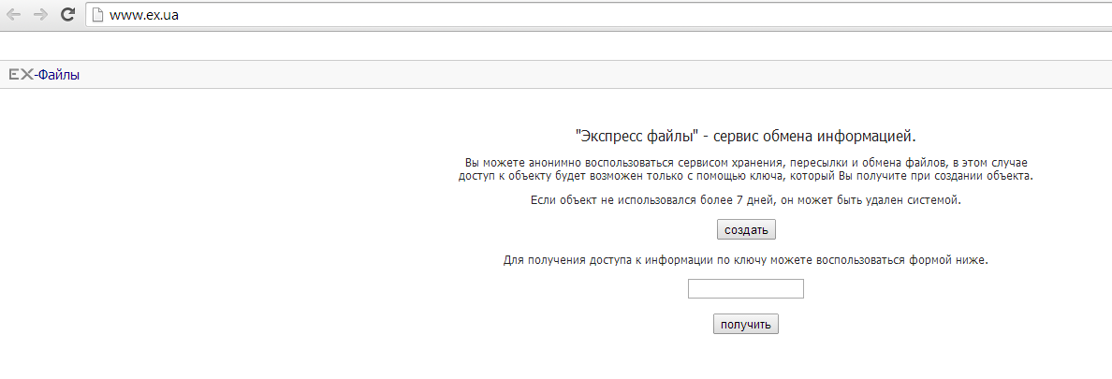Viewport: 1112px width, 379px height.
Task: Click the page icon in address bar
Action: click(98, 14)
